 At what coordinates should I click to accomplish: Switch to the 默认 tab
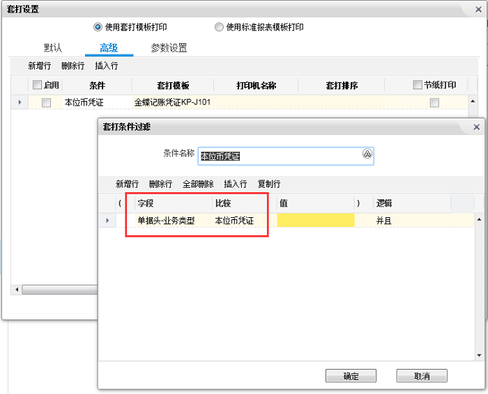click(53, 48)
